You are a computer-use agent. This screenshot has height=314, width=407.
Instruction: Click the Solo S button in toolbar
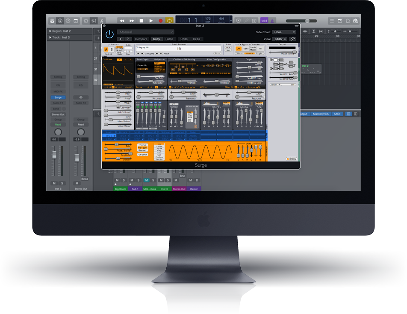(254, 21)
